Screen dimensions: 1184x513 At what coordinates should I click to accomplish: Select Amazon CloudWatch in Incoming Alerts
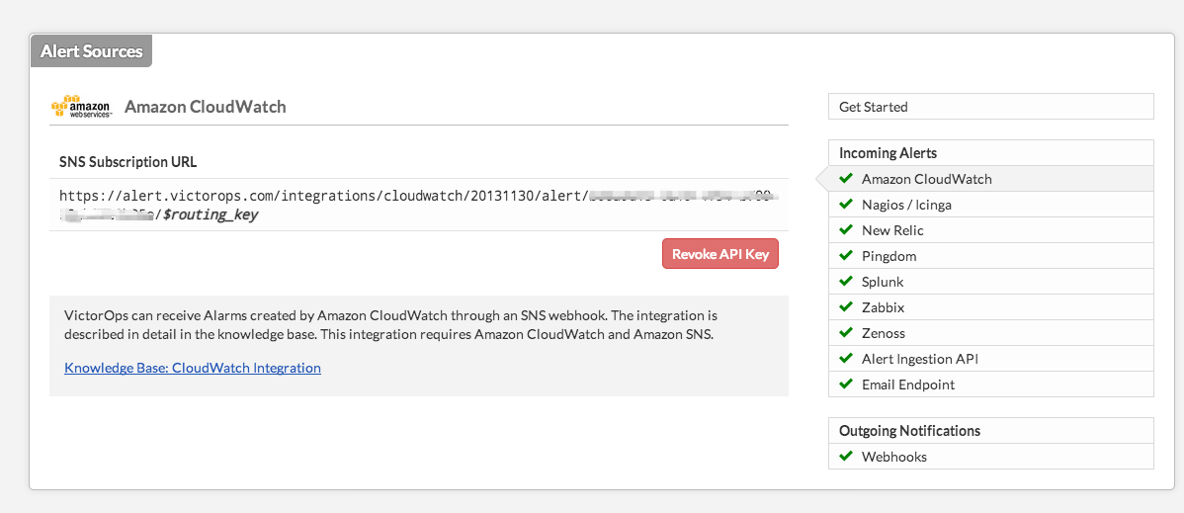990,179
